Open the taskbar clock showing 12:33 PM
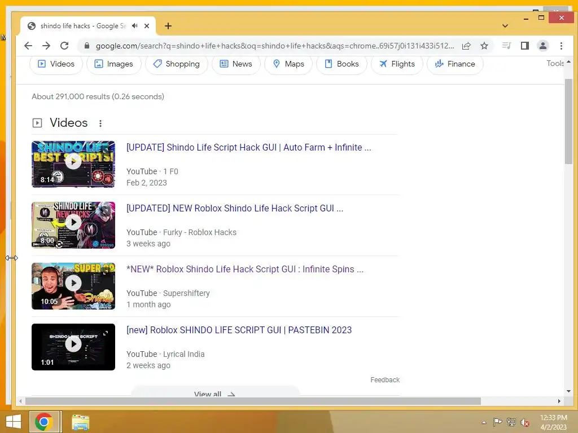Screen dimensions: 578x433 [x=553, y=422]
